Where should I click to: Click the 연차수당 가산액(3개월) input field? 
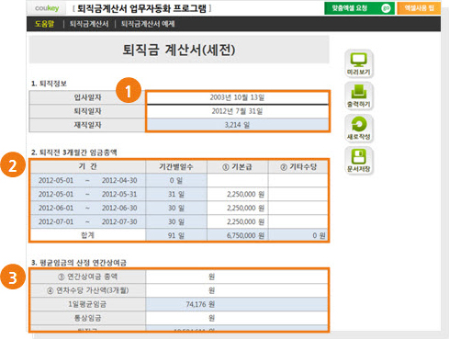(237, 290)
